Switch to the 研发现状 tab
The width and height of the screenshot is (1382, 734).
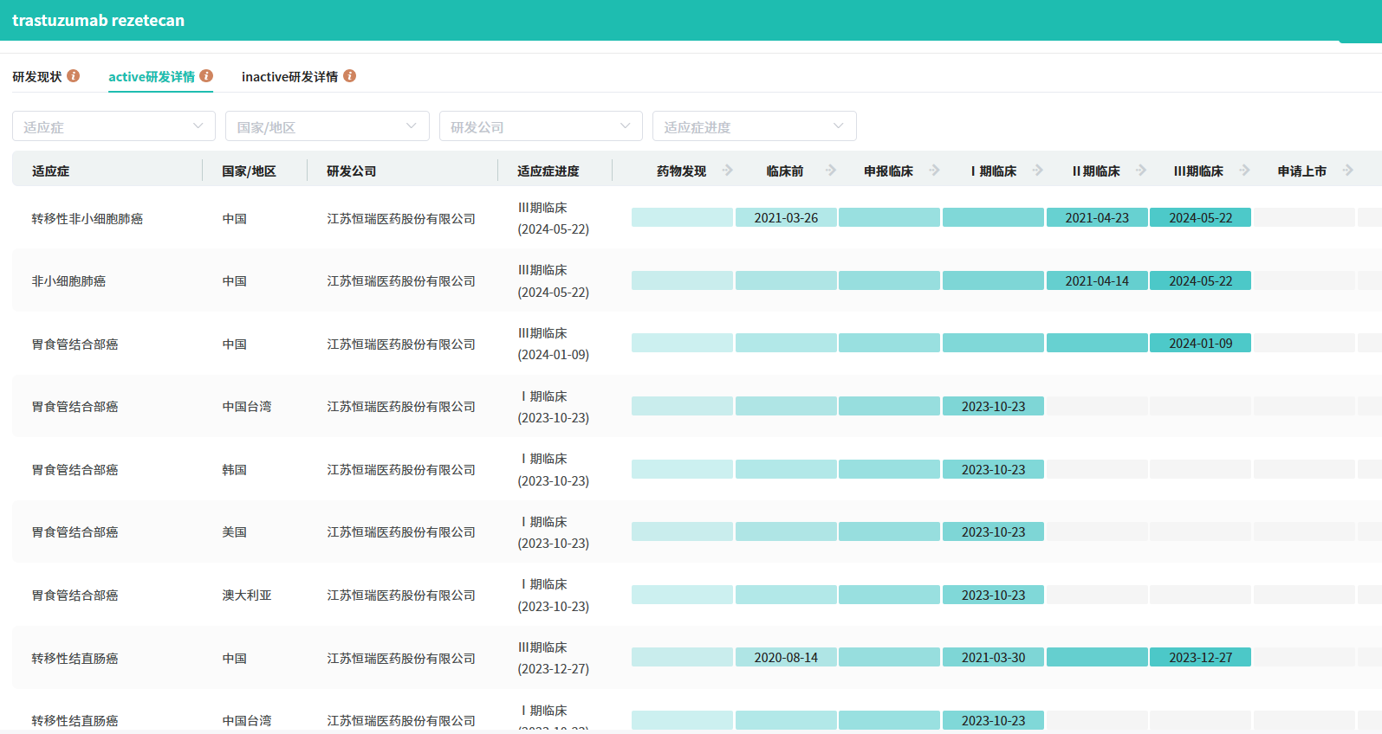click(x=37, y=77)
